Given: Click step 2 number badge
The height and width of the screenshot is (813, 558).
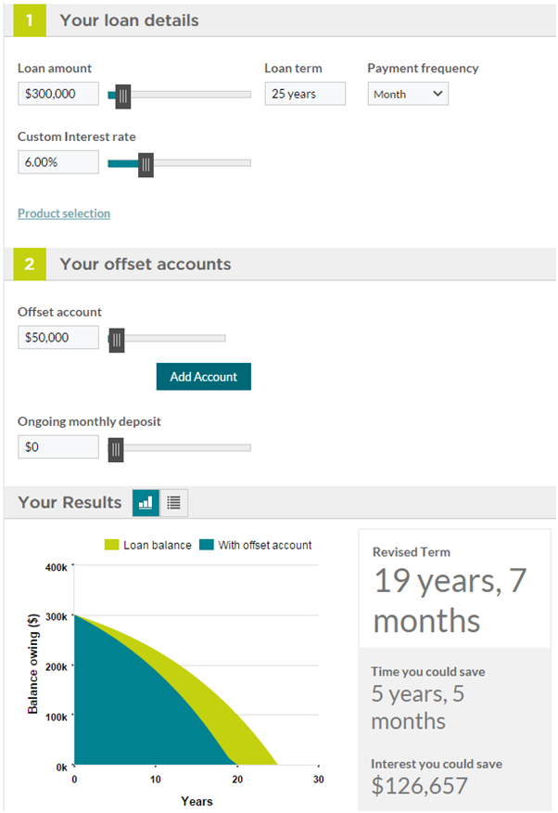Looking at the screenshot, I should 30,264.
